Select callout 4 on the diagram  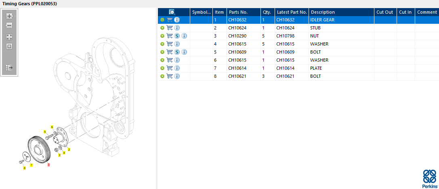(64, 153)
